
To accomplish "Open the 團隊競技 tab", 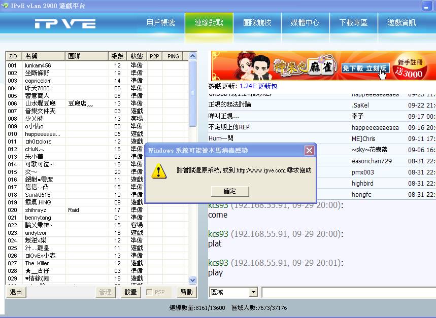I will pyautogui.click(x=257, y=22).
